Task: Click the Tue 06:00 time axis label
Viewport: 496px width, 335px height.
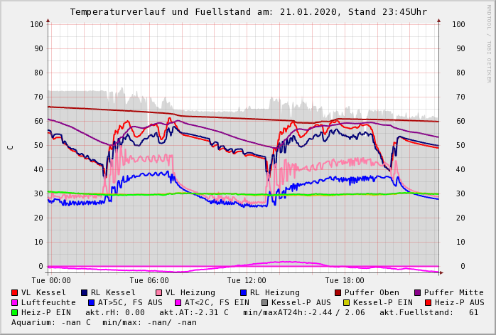Action: pyautogui.click(x=149, y=280)
